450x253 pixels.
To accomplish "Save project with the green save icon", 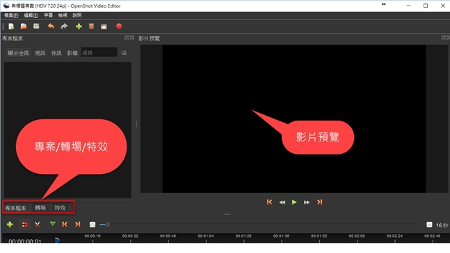I will pyautogui.click(x=36, y=26).
